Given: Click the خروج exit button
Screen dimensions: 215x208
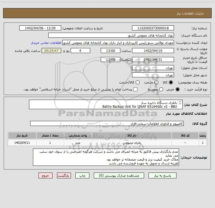Looking at the screenshot, I should (46, 176).
